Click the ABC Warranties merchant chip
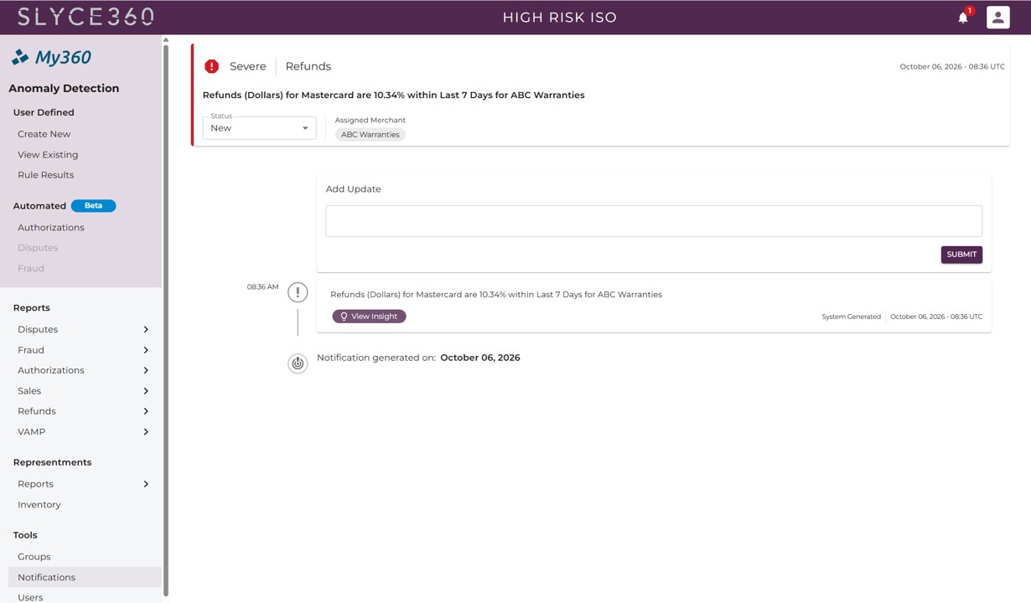The image size is (1031, 603). [x=370, y=134]
